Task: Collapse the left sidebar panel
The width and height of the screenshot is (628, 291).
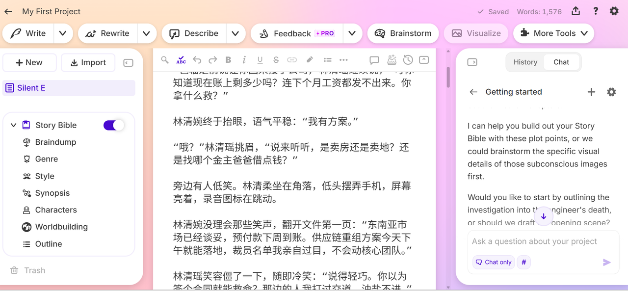Action: 128,63
